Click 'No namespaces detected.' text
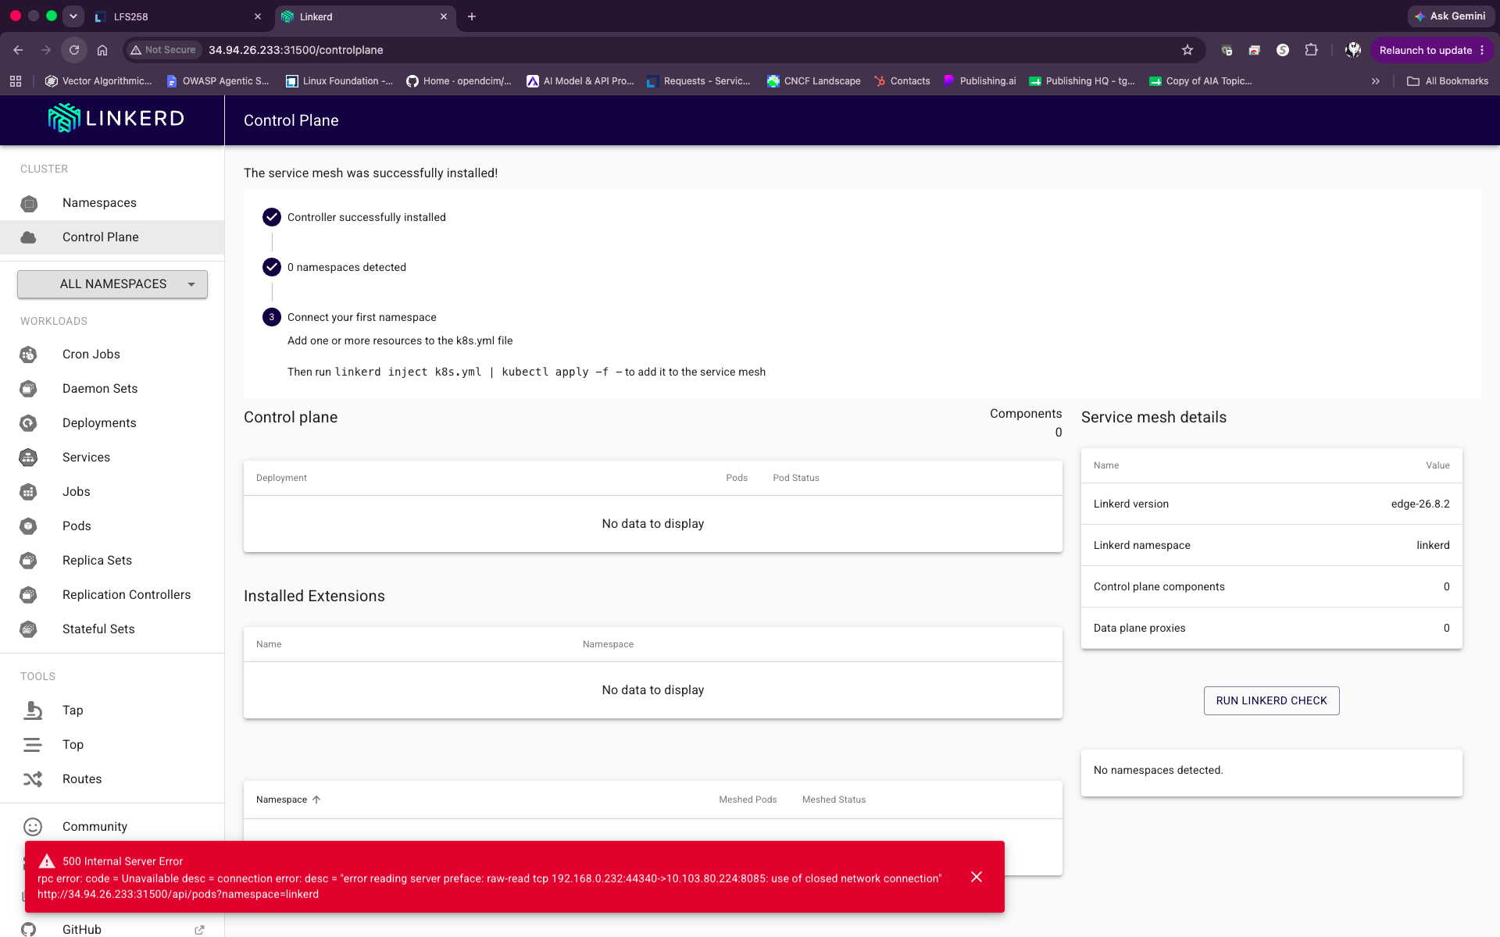Screen dimensions: 1500x937 coord(1158,770)
